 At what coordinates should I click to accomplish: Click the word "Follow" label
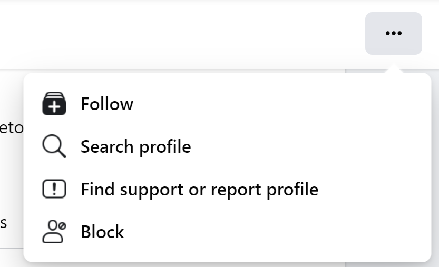[x=107, y=104]
